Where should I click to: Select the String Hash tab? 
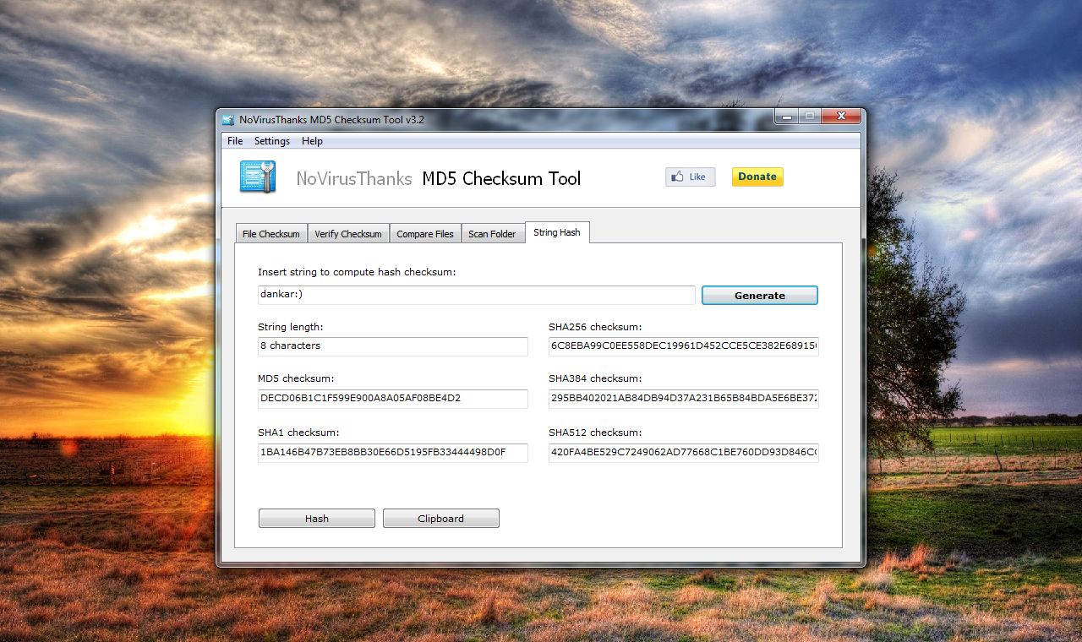pyautogui.click(x=557, y=232)
